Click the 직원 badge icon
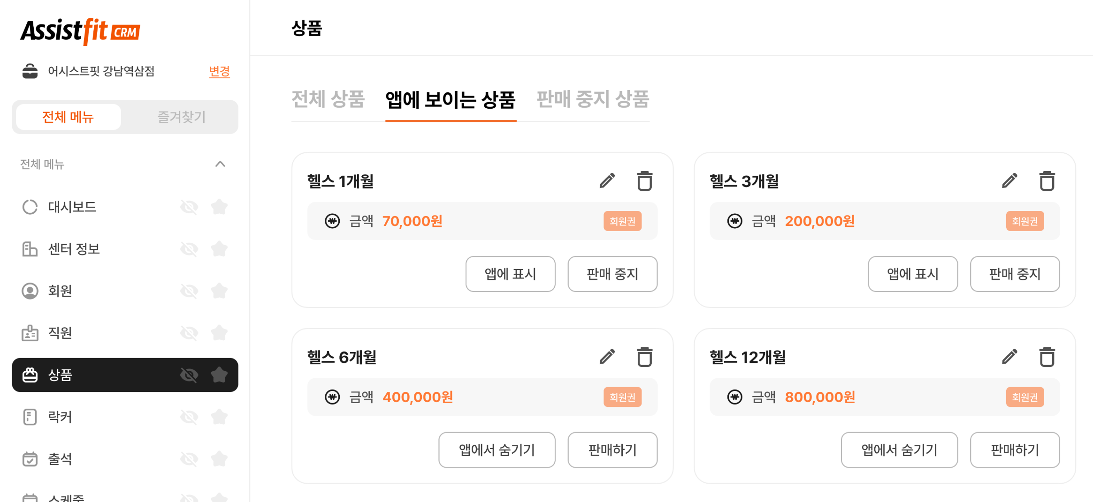Image resolution: width=1093 pixels, height=502 pixels. click(x=30, y=333)
